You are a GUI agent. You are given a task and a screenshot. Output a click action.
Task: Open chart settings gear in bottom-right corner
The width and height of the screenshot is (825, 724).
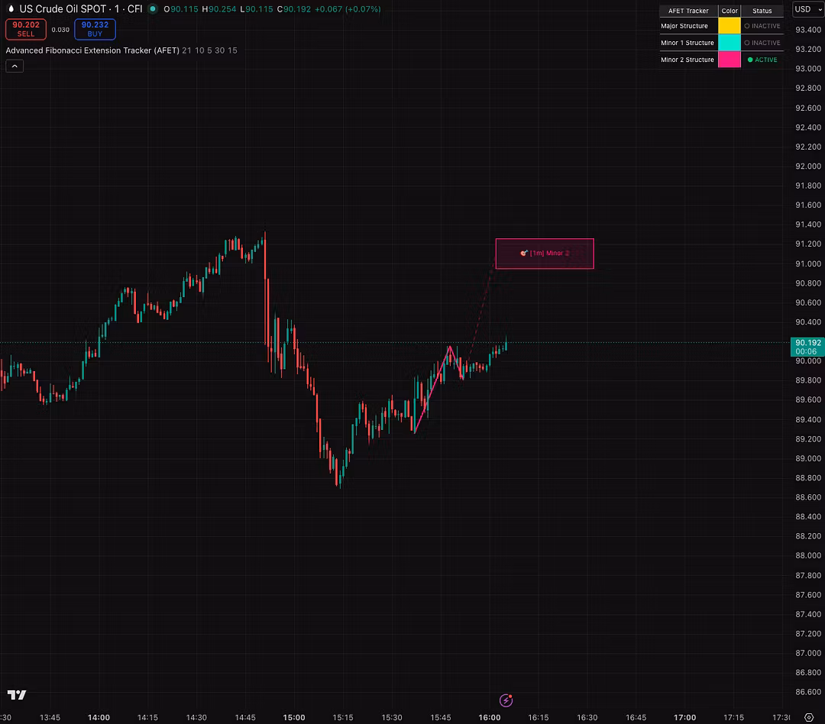[809, 717]
